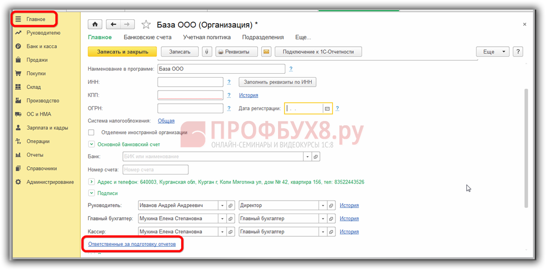Collapse the Подписи section
This screenshot has width=546, height=270.
click(x=91, y=193)
